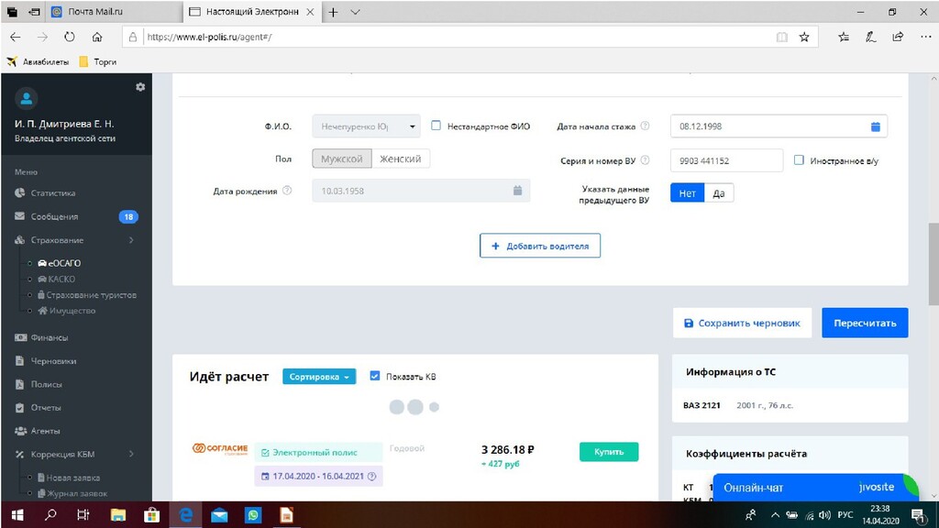Open the Сортировка dropdown

point(319,377)
